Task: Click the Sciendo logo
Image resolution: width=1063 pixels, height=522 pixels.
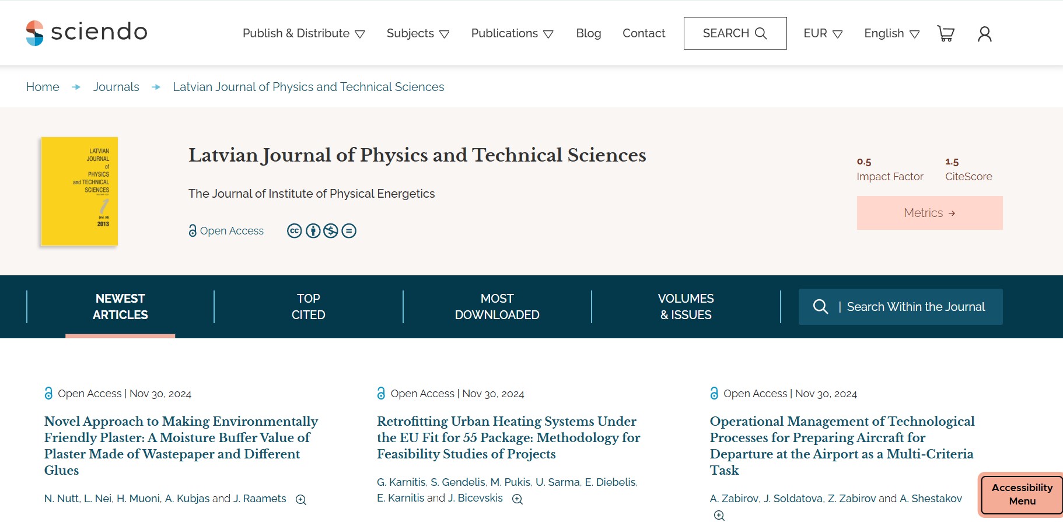Action: tap(86, 33)
